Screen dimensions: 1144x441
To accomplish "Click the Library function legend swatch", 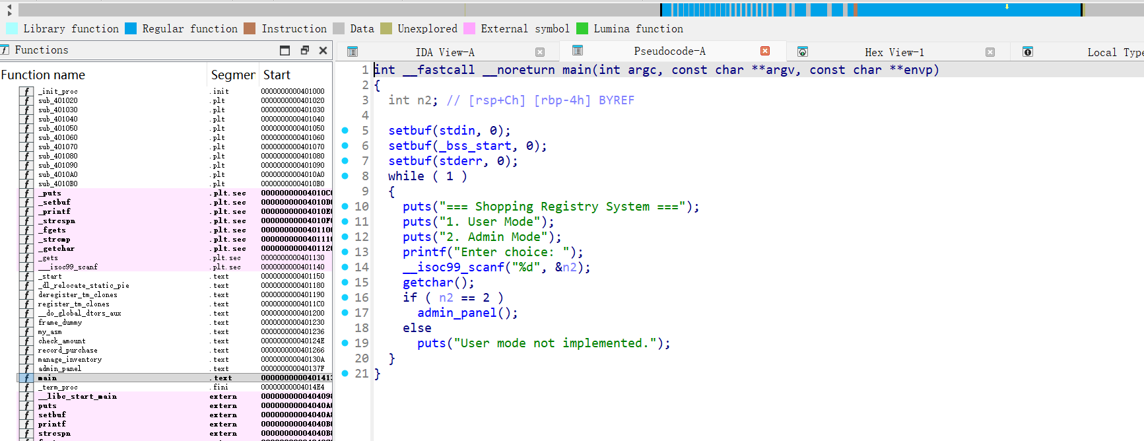I will (x=12, y=28).
